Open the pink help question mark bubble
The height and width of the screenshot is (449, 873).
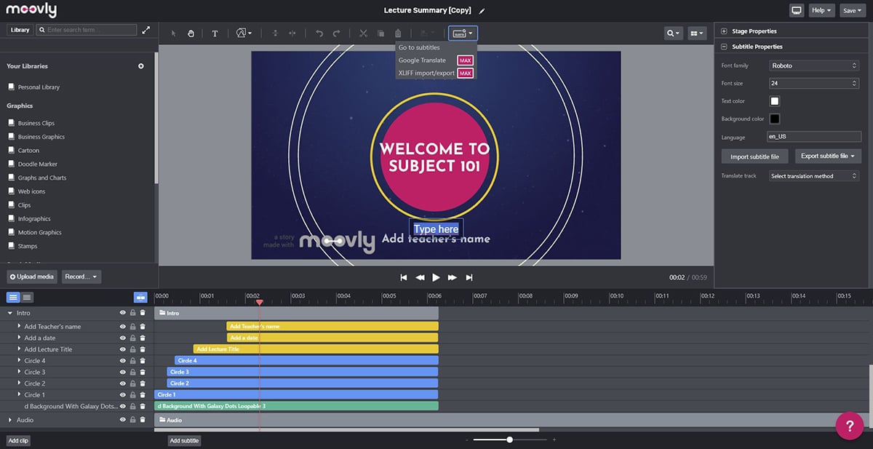tap(849, 426)
